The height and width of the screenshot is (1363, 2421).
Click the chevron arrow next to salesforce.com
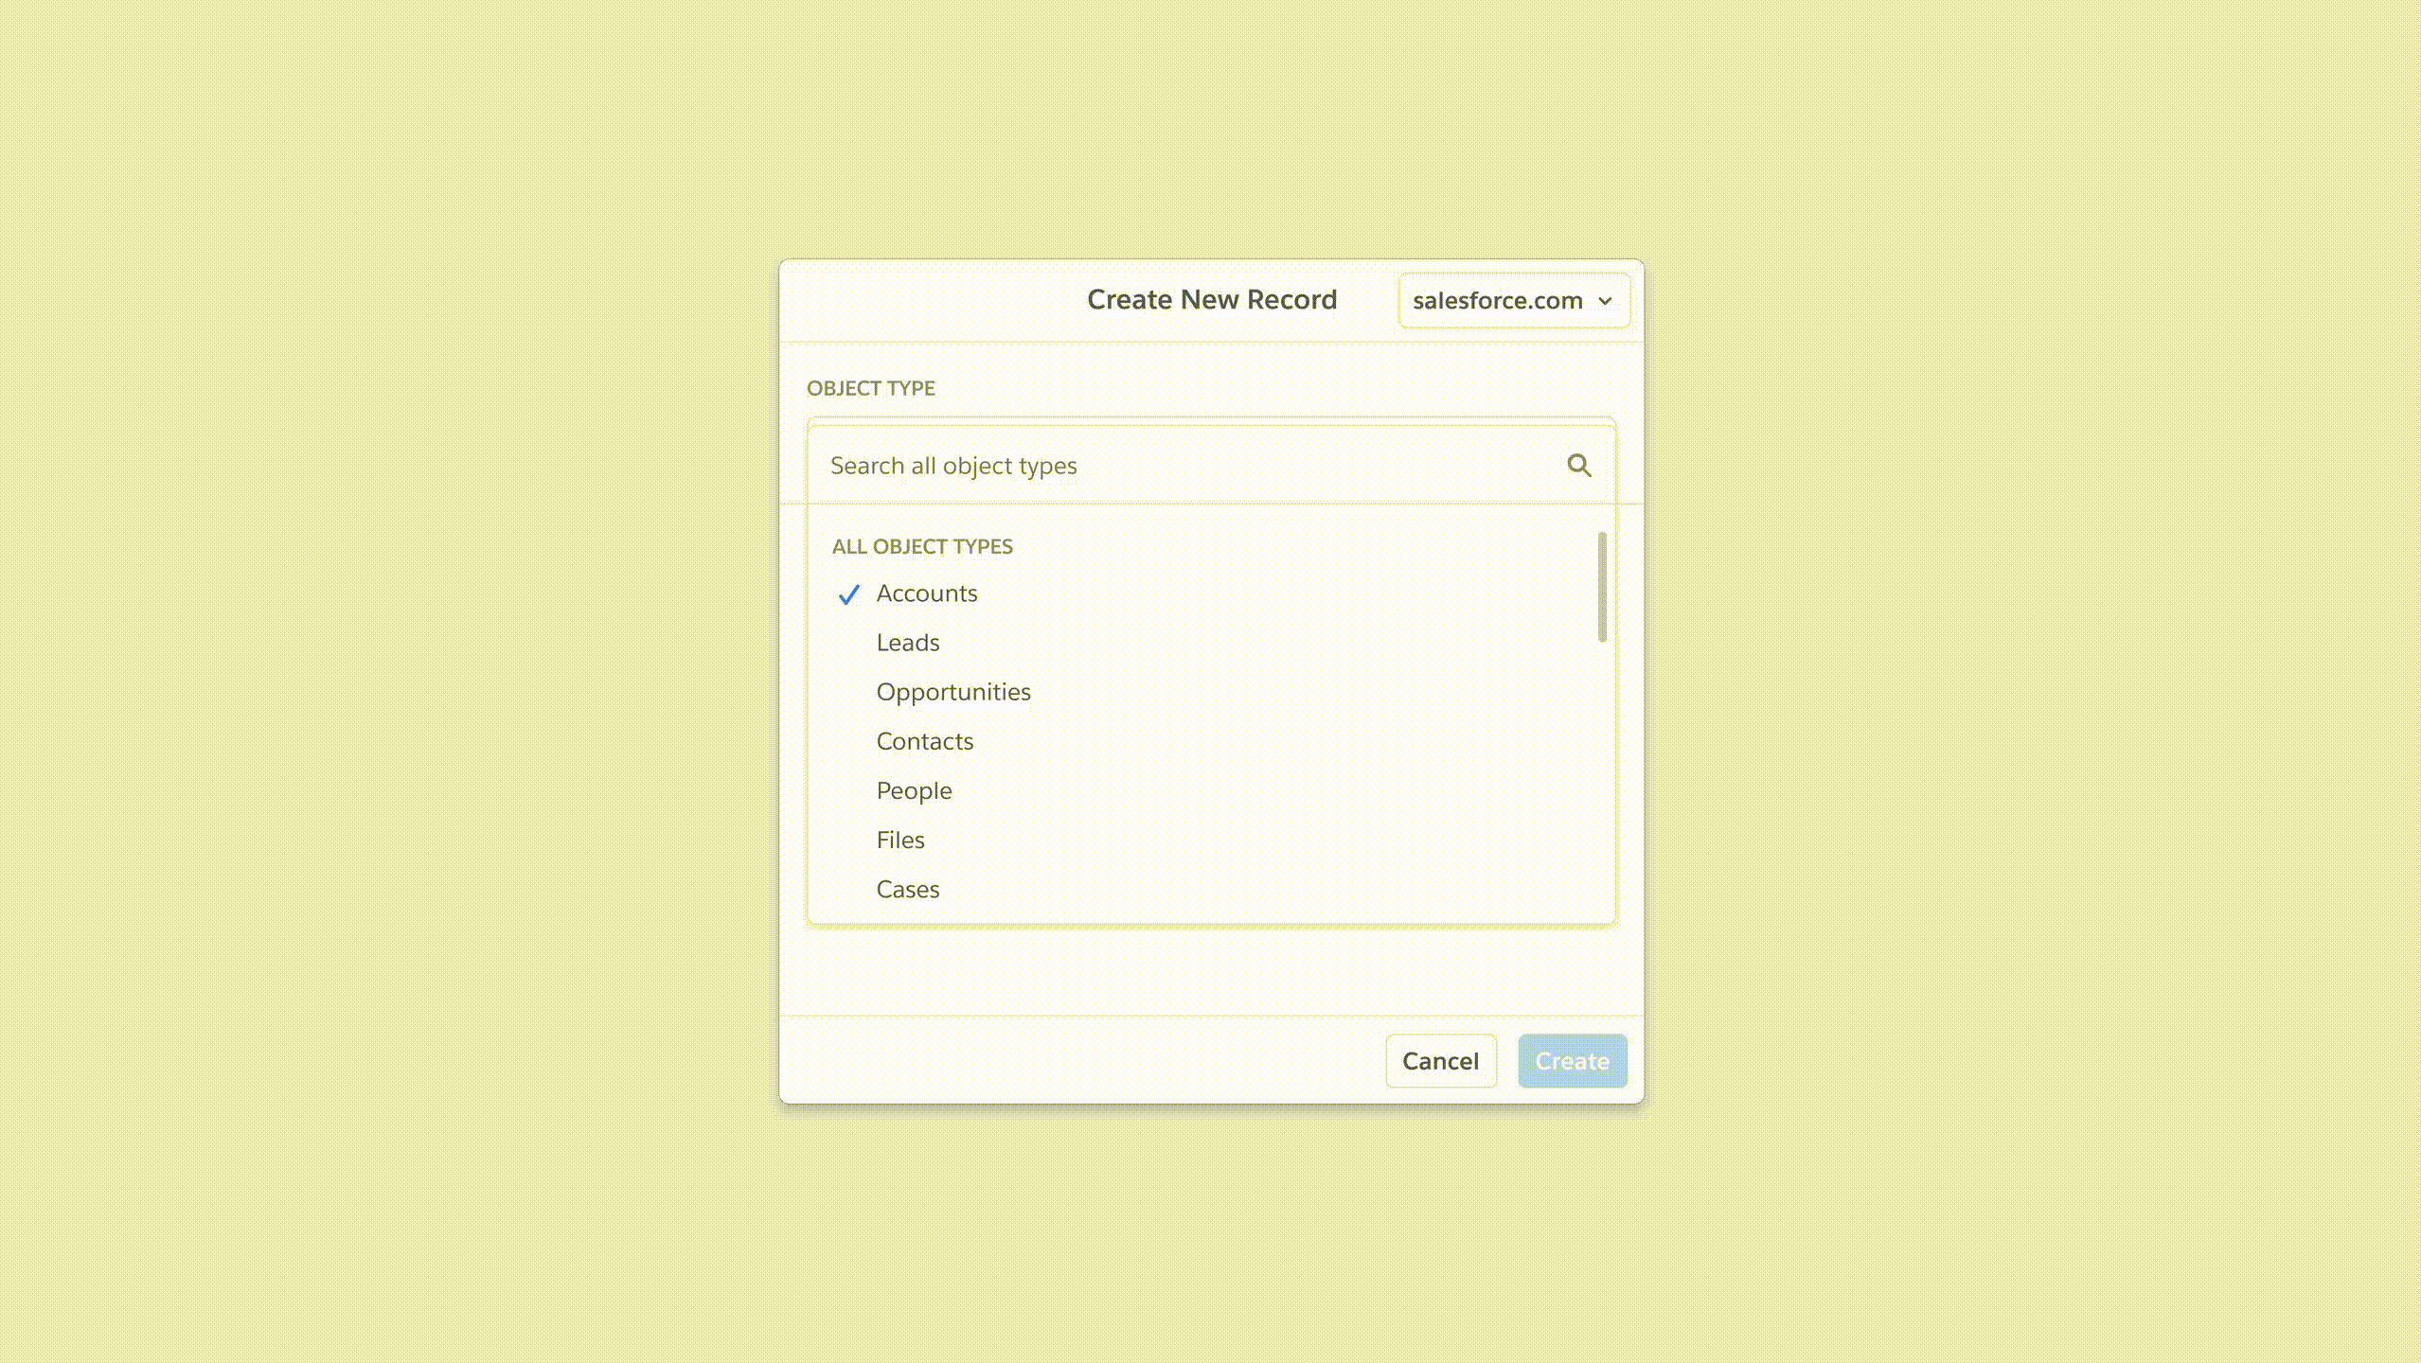[x=1605, y=301]
